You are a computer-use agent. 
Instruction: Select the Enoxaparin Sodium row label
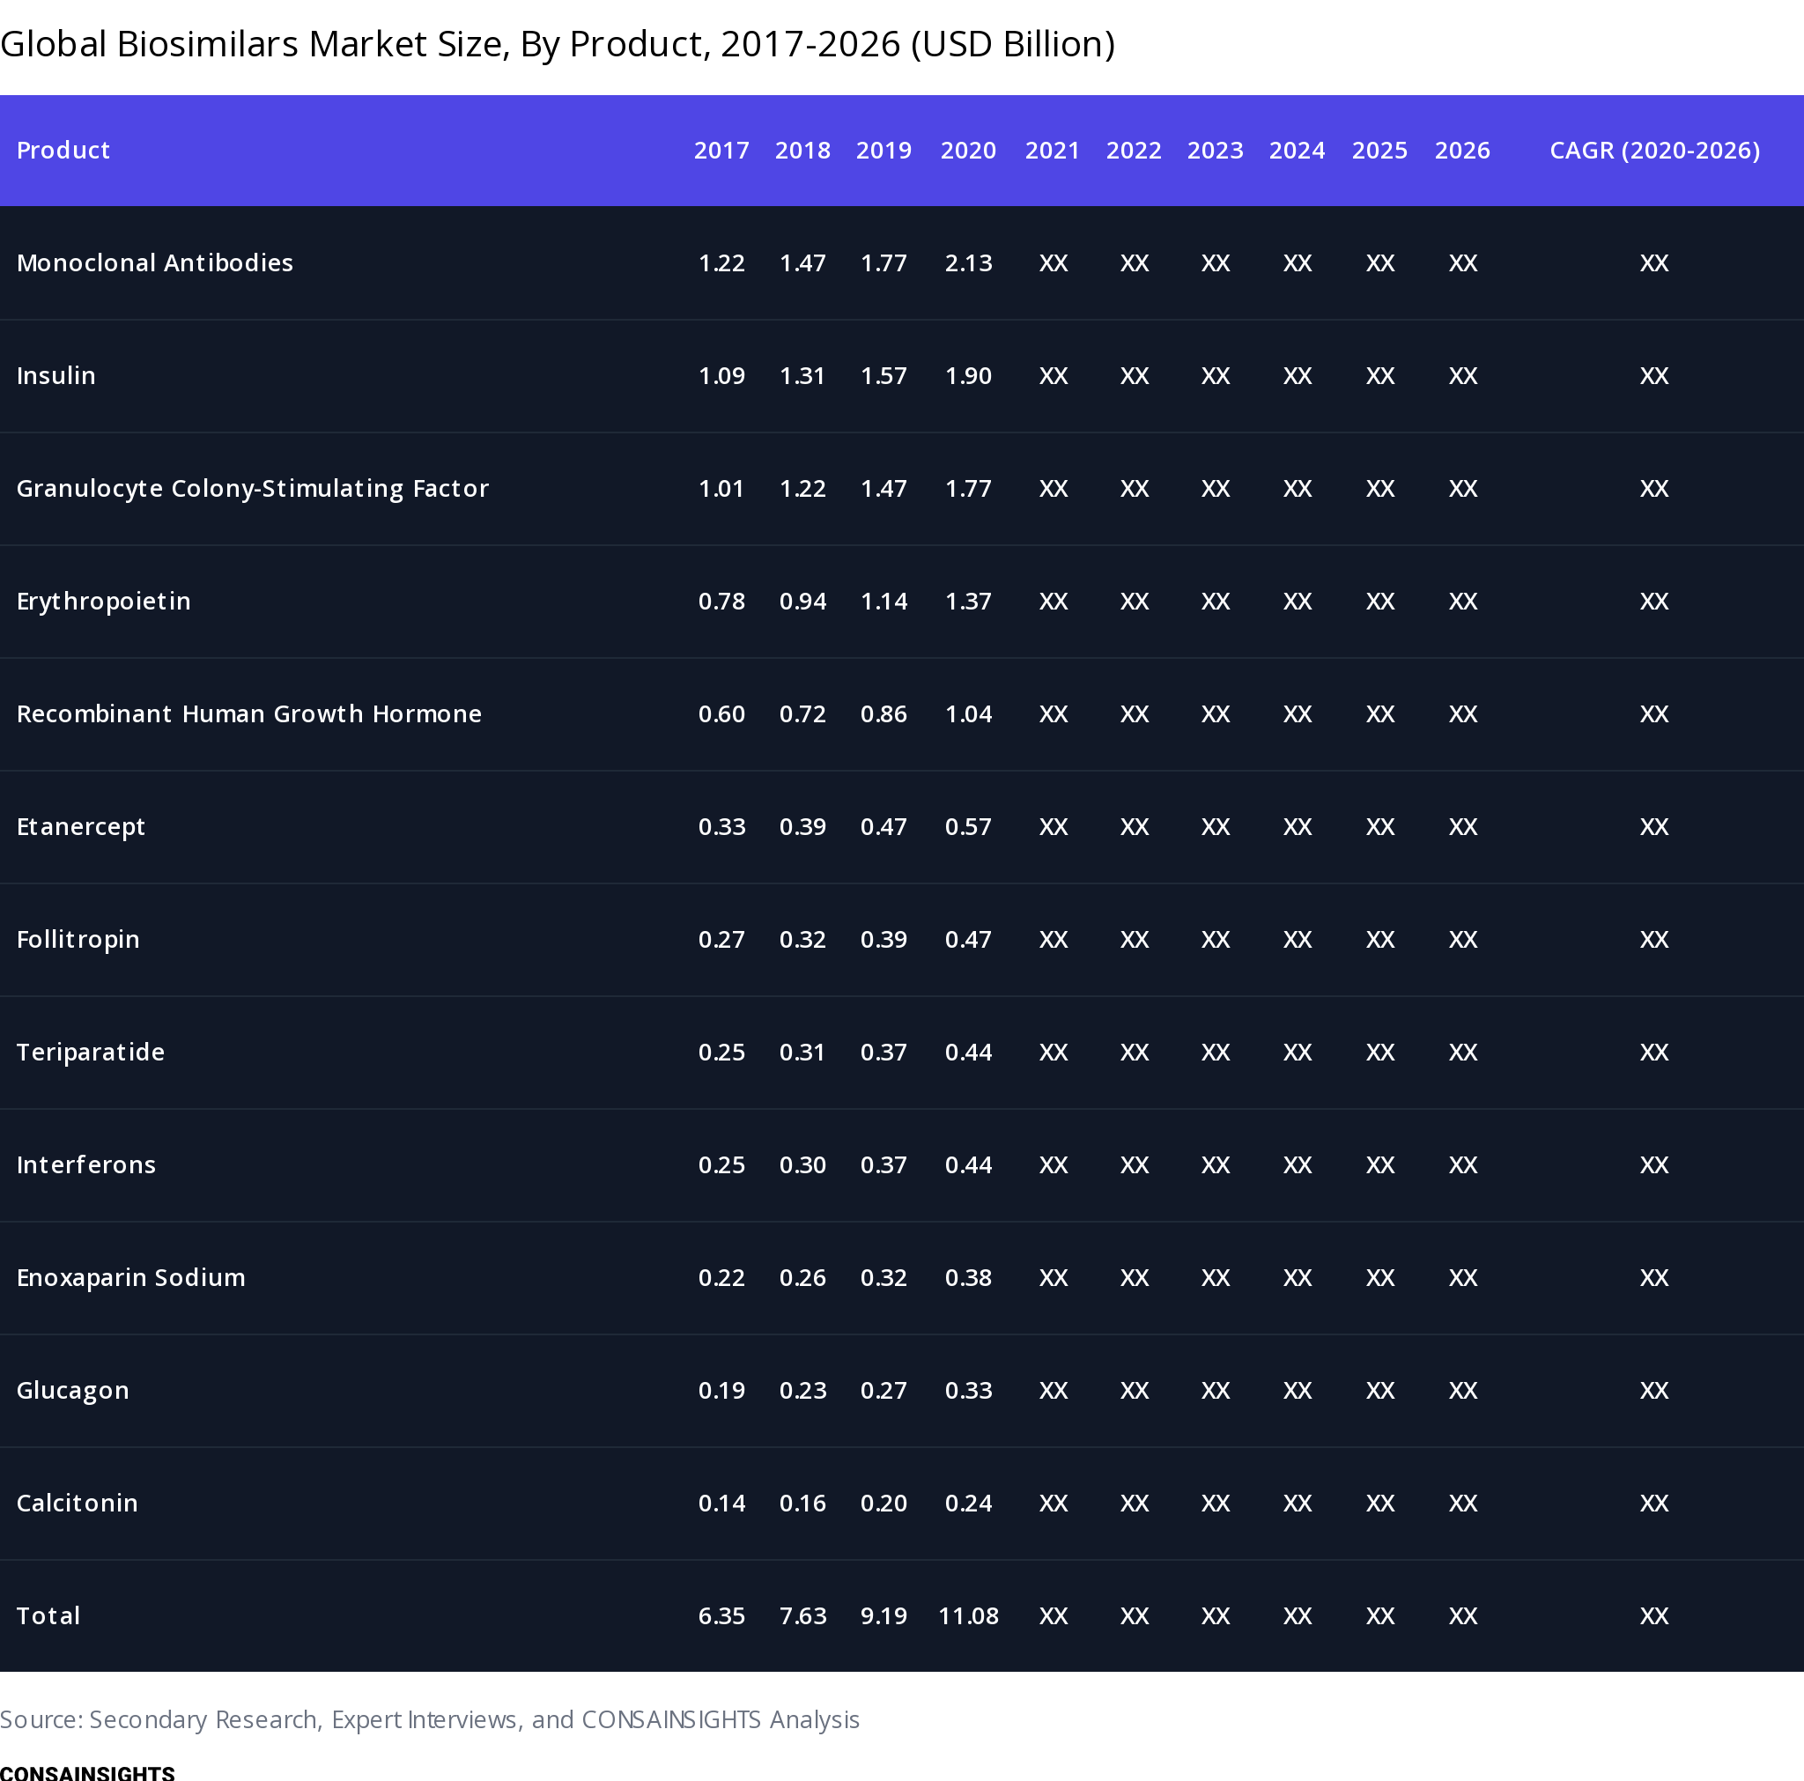click(x=130, y=1277)
